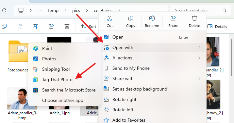
Task: Toggle the Details pane button
Action: click(217, 27)
